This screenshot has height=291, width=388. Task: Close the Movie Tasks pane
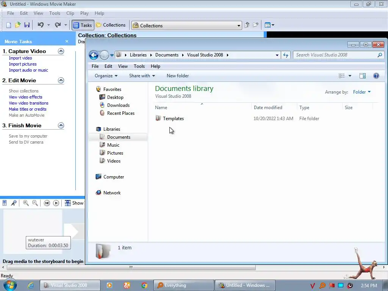(67, 41)
